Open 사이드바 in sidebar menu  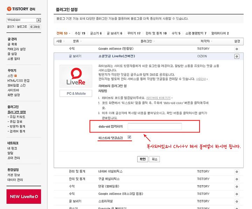coord(13,90)
